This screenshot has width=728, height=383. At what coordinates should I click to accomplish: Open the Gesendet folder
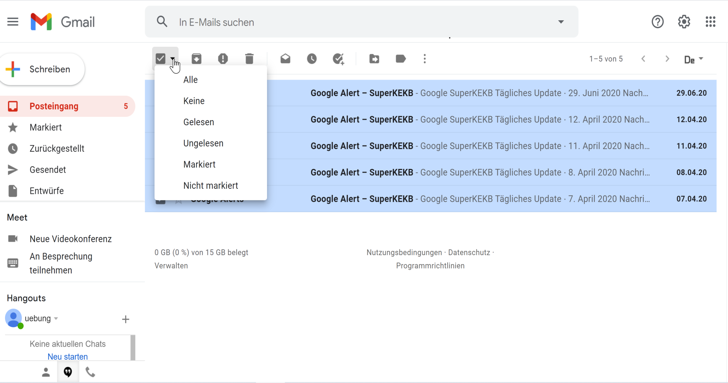(x=67, y=170)
